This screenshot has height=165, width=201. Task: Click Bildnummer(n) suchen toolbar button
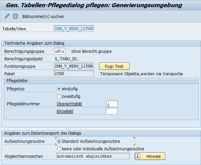(43, 17)
